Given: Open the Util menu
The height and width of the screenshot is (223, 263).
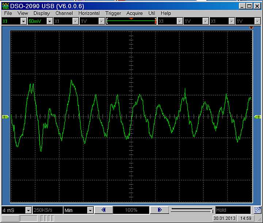Looking at the screenshot, I should [x=152, y=13].
